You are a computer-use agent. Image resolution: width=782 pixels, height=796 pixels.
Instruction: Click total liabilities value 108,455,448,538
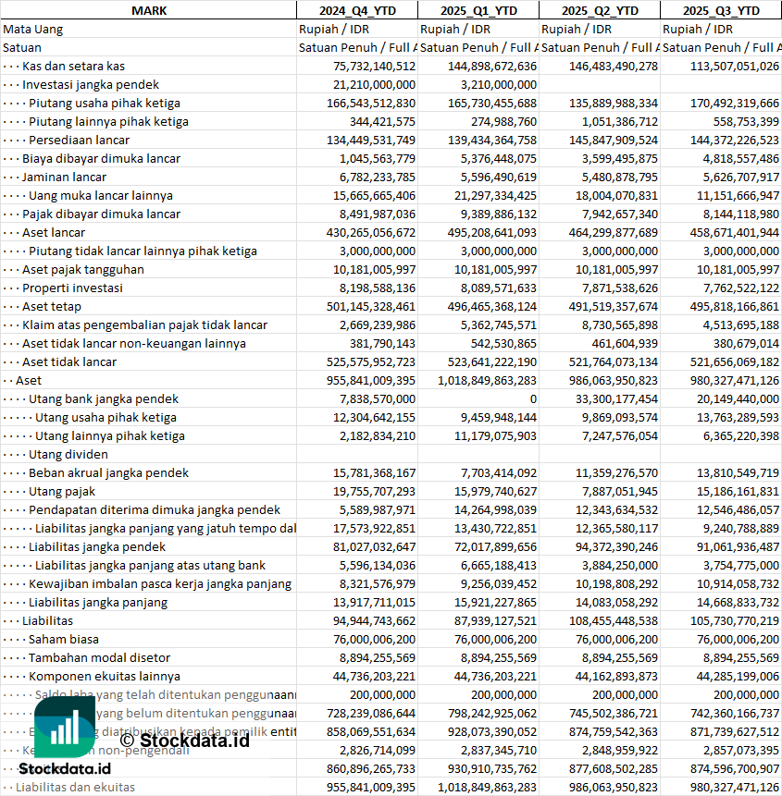coord(614,621)
